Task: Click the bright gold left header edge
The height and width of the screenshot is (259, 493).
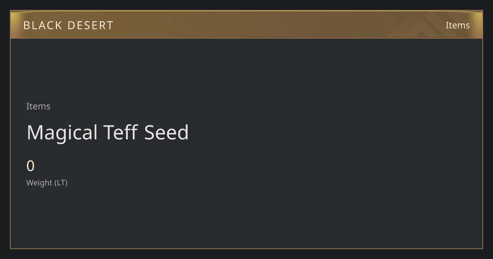Action: tap(12, 25)
